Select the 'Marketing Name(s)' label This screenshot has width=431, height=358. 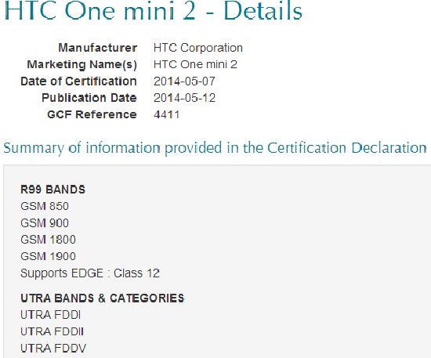82,65
